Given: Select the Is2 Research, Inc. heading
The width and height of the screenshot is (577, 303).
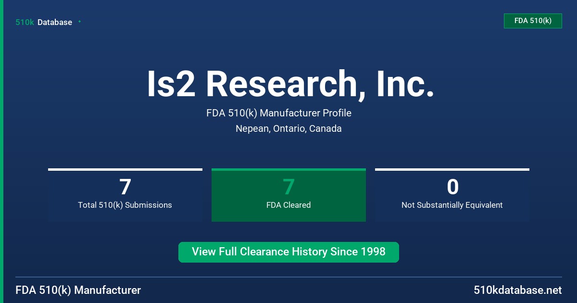Looking at the screenshot, I should coord(291,84).
